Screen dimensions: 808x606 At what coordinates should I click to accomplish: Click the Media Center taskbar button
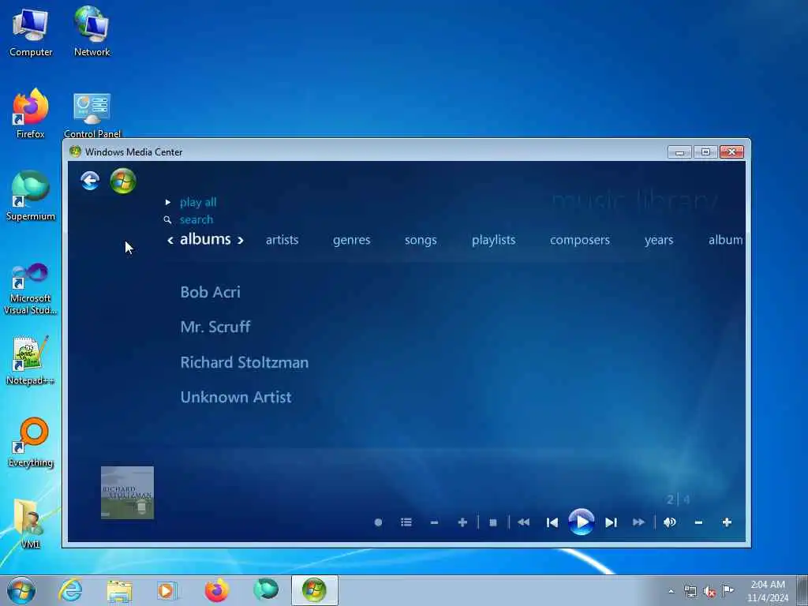click(x=314, y=590)
